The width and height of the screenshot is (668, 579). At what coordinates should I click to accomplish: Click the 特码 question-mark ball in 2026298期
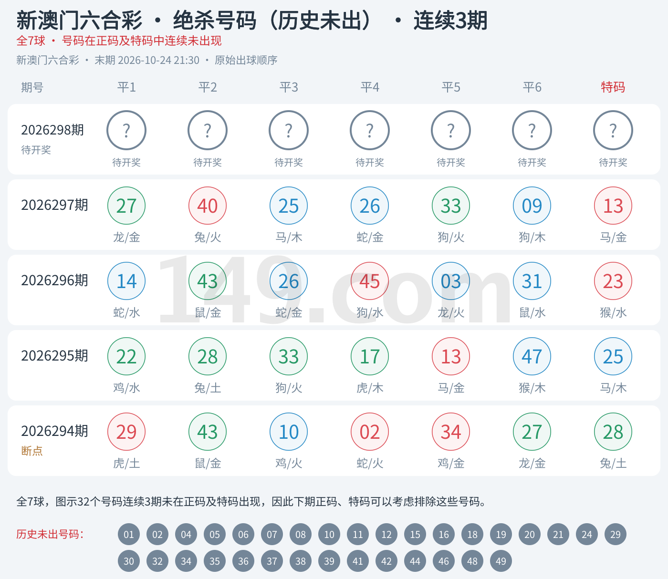(x=613, y=130)
